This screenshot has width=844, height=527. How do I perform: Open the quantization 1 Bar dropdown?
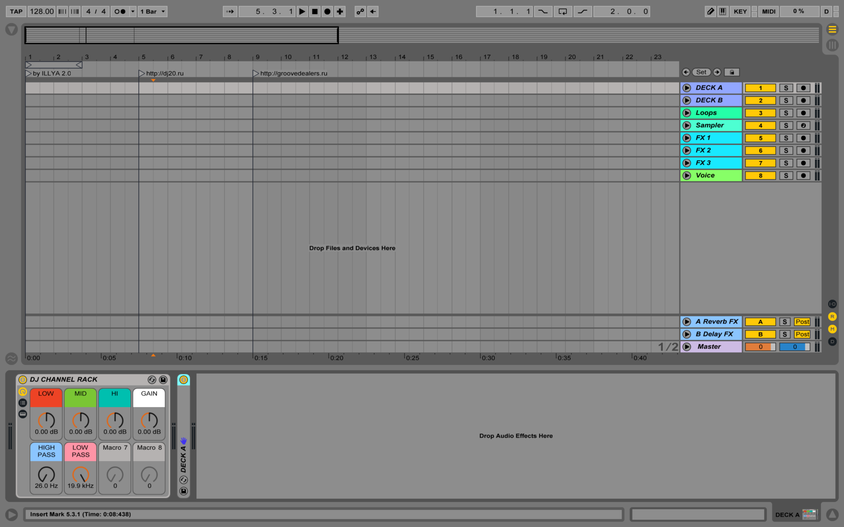[153, 11]
